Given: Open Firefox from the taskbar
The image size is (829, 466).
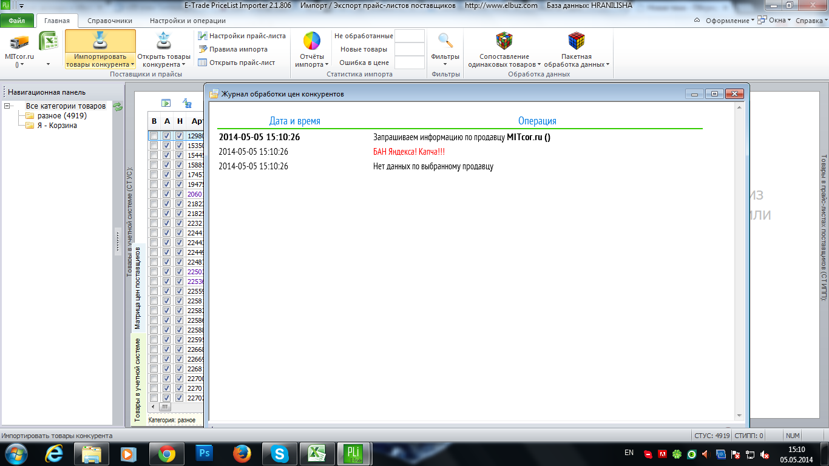Looking at the screenshot, I should (242, 453).
